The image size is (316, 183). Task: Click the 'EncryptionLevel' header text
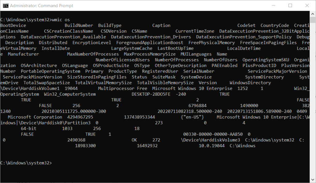(92, 43)
